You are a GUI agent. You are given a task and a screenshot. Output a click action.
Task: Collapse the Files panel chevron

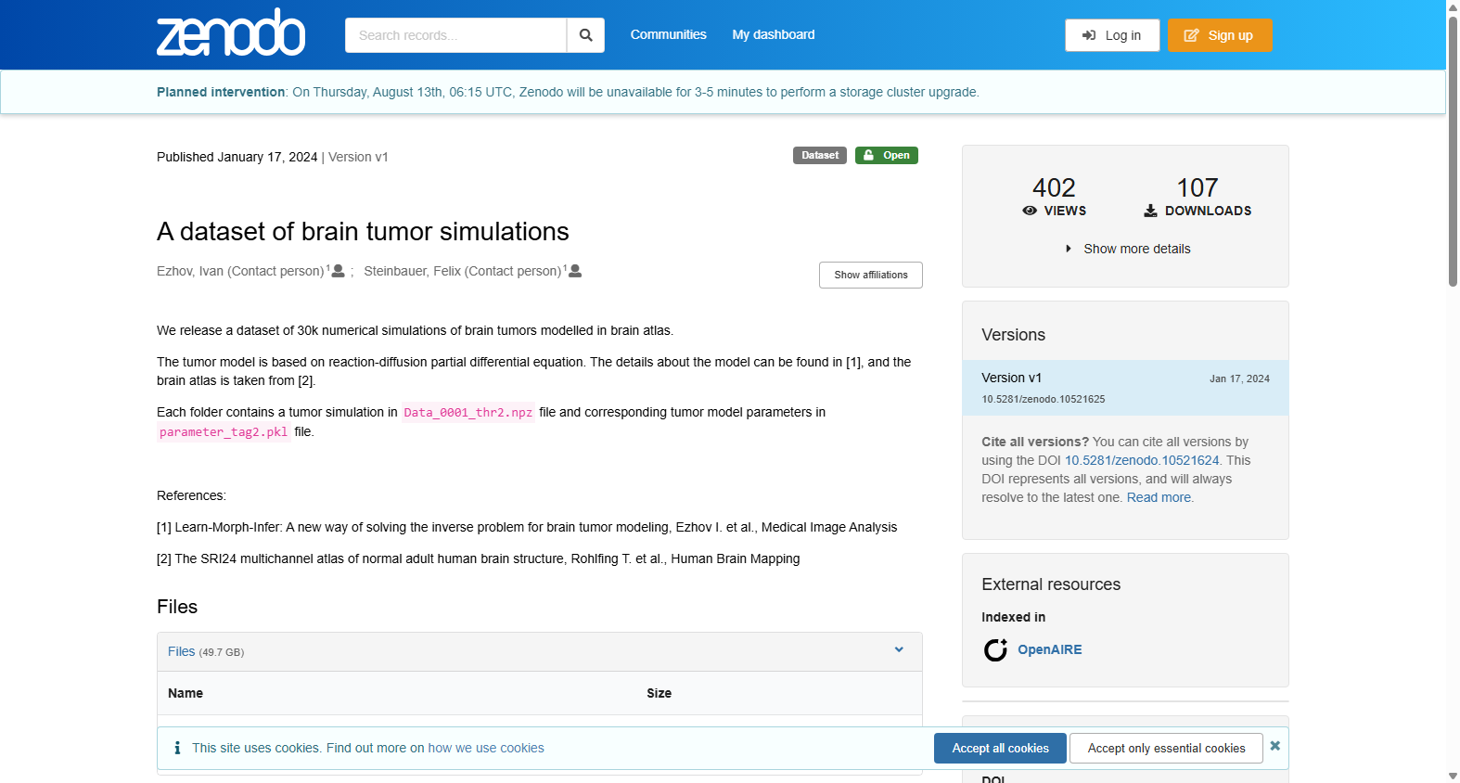(x=899, y=649)
